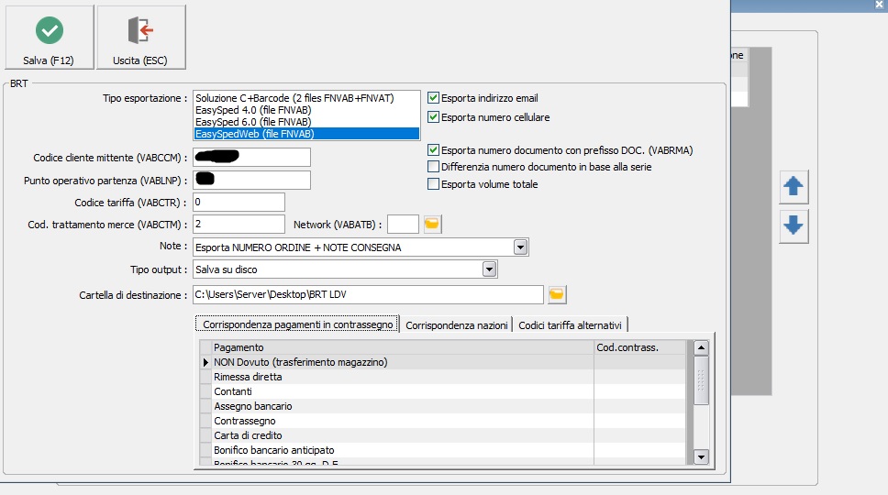Screen dimensions: 888x495
Task: Click the Punto operativo partenza (VABLNP) field
Action: pyautogui.click(x=251, y=180)
